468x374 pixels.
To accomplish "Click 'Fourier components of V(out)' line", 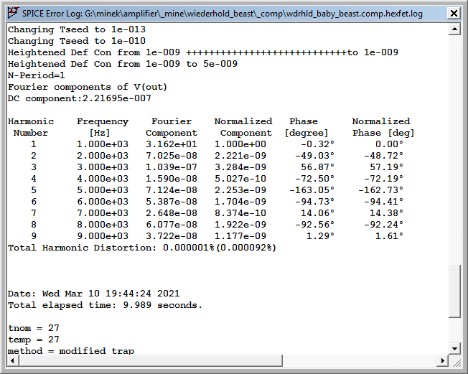I will pos(88,87).
